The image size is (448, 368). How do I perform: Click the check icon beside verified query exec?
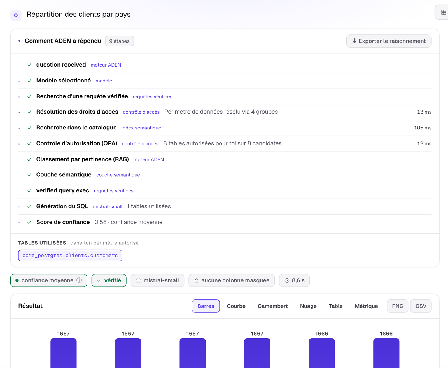[29, 191]
